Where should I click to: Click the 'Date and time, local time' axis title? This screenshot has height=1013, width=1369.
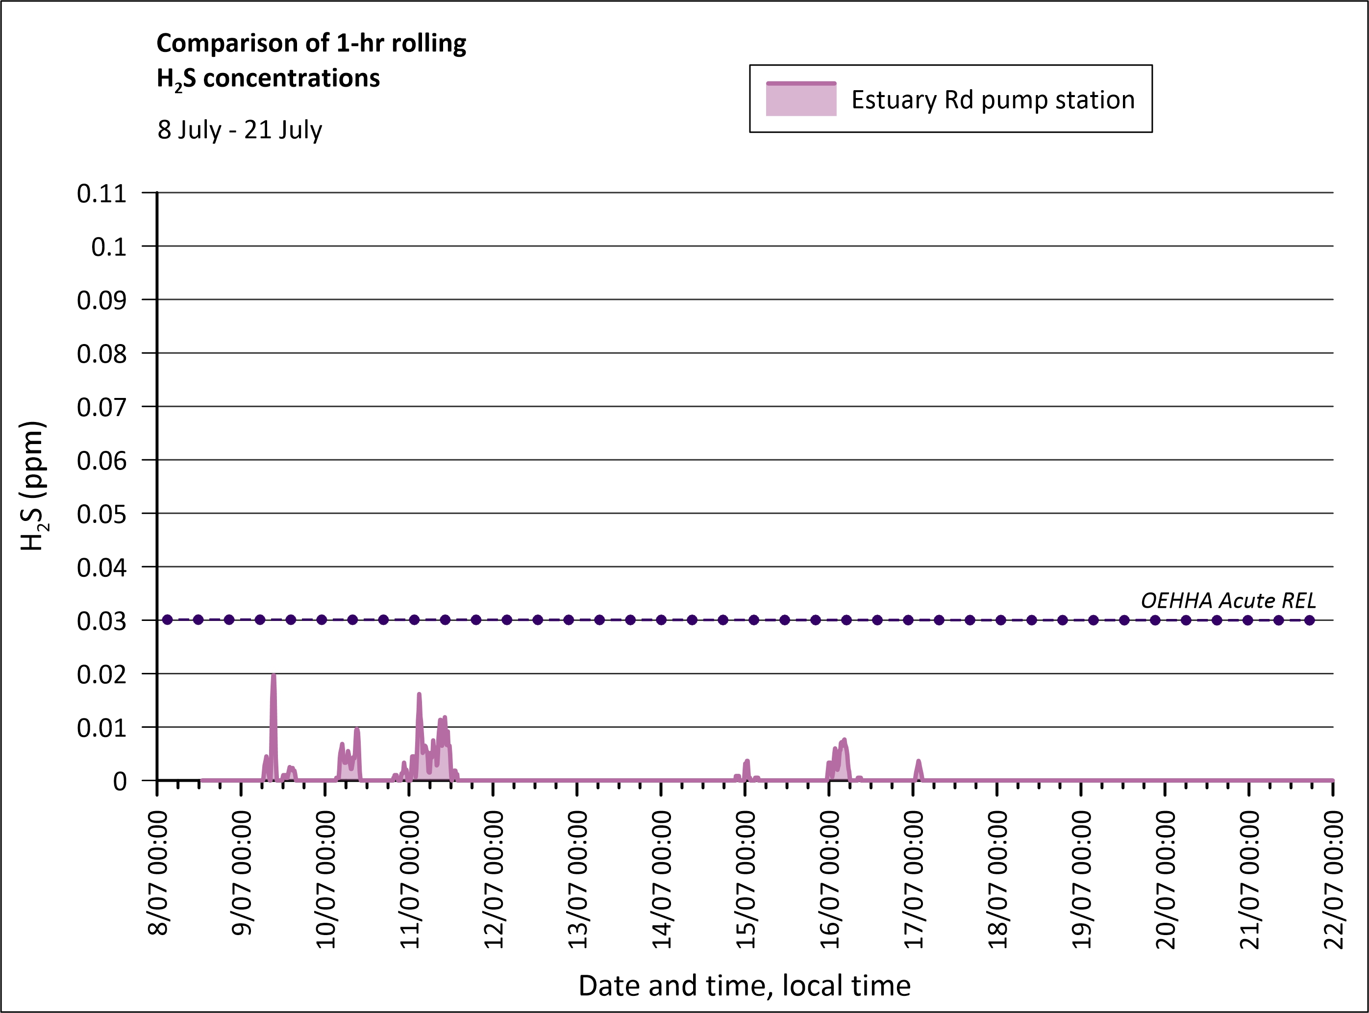pyautogui.click(x=744, y=986)
